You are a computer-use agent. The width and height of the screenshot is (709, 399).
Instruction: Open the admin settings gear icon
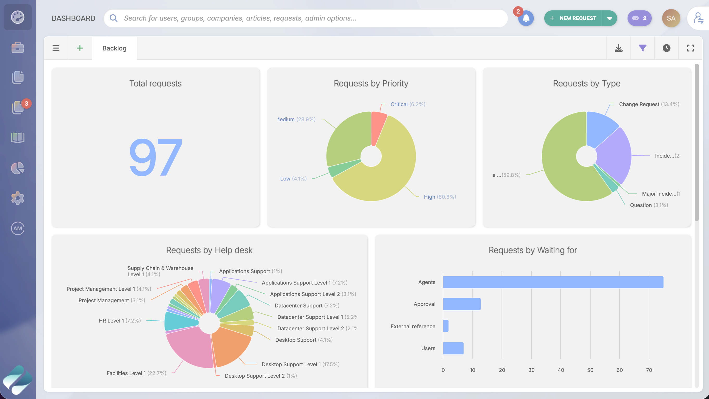tap(17, 198)
